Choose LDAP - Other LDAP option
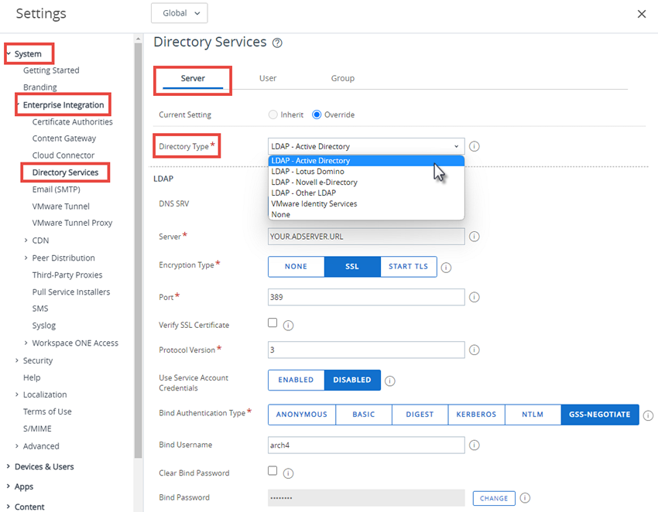Screen dimensions: 658x512 (366, 193)
